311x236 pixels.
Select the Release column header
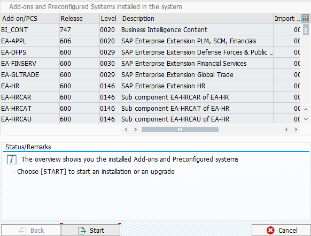pyautogui.click(x=80, y=19)
